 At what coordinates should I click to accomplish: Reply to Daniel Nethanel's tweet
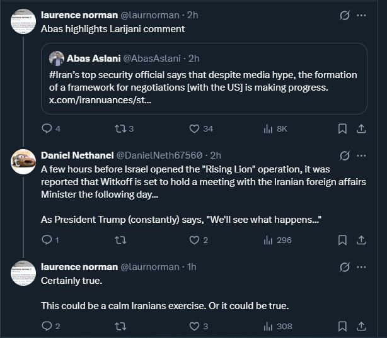[47, 240]
